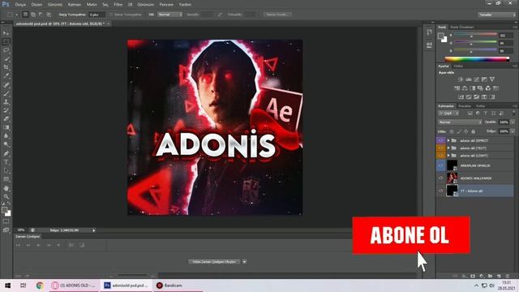The image size is (519, 292).
Task: Select the History Brush tool
Action: click(x=6, y=110)
